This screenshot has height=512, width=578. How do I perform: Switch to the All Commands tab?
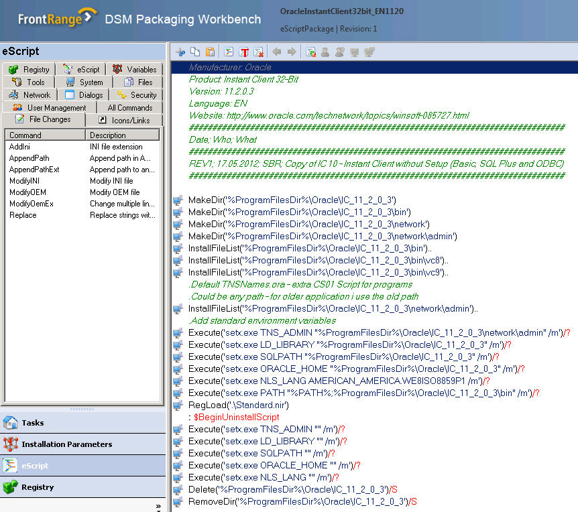[130, 107]
